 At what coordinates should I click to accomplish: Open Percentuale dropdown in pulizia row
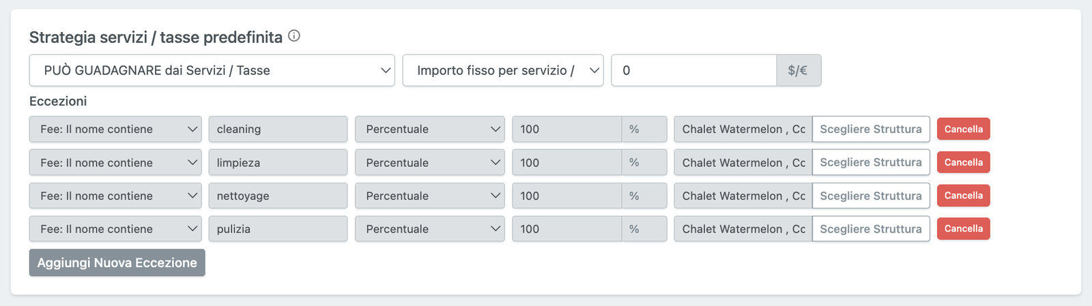[x=429, y=229]
